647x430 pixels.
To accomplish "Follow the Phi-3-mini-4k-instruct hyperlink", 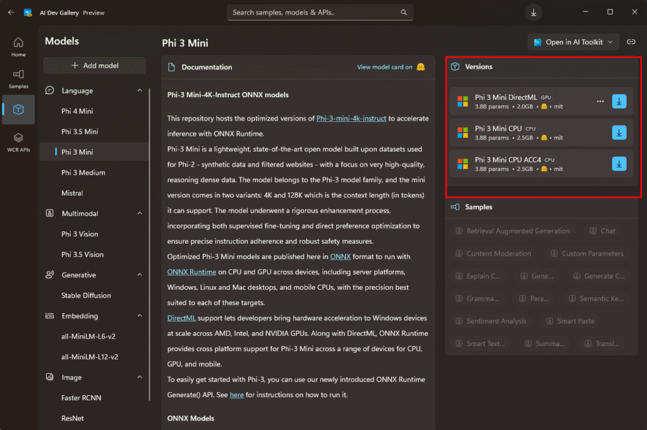I will tap(351, 118).
